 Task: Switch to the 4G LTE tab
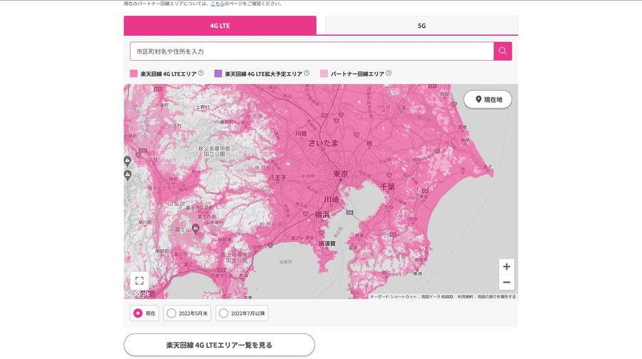pos(220,26)
